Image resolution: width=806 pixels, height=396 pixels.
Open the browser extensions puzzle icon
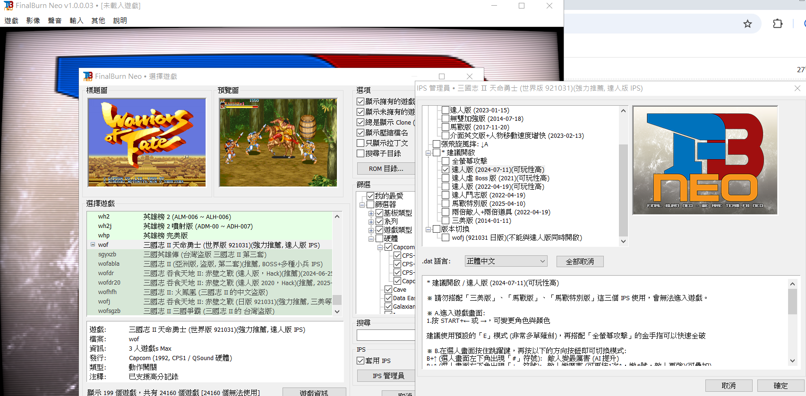777,24
